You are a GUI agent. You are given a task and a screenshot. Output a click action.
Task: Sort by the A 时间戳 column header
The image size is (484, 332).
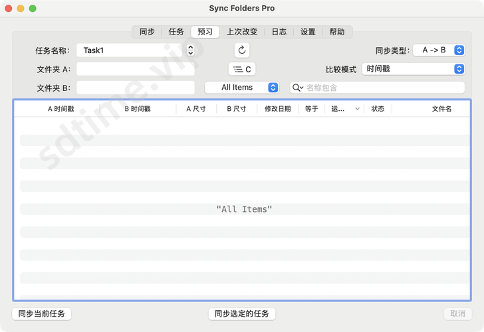60,109
